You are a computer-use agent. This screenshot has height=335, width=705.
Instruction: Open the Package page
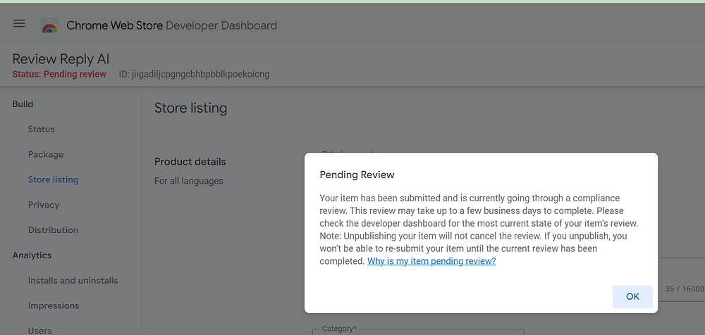45,154
